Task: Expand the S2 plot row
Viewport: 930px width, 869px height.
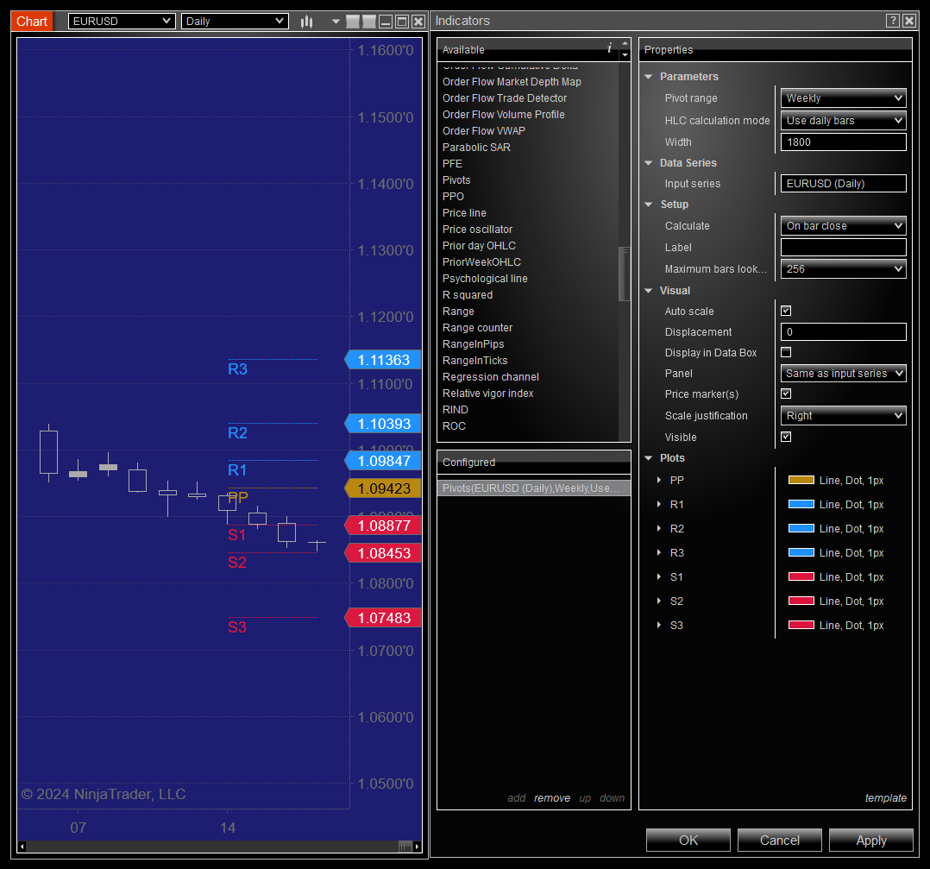Action: click(x=659, y=601)
